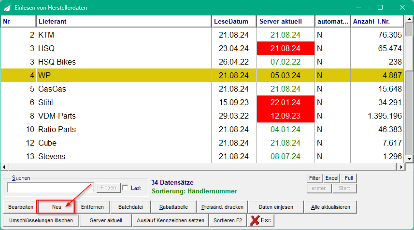Select the WP supplier row
Image resolution: width=414 pixels, height=230 pixels.
pos(202,75)
